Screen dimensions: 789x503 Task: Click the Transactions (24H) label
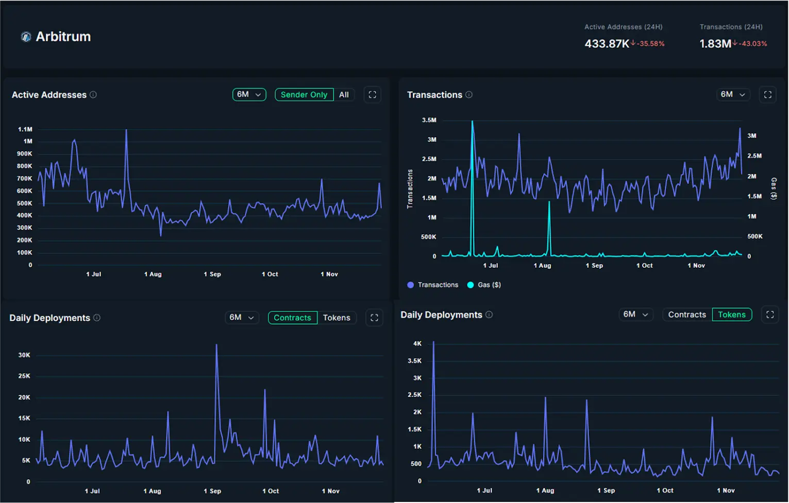coord(731,27)
